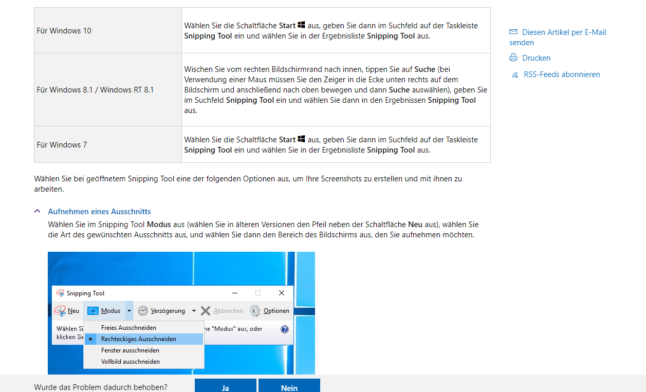Image resolution: width=646 pixels, height=392 pixels.
Task: Select the Rechteckiges Ausschneiden radio bullet
Action: (x=90, y=339)
